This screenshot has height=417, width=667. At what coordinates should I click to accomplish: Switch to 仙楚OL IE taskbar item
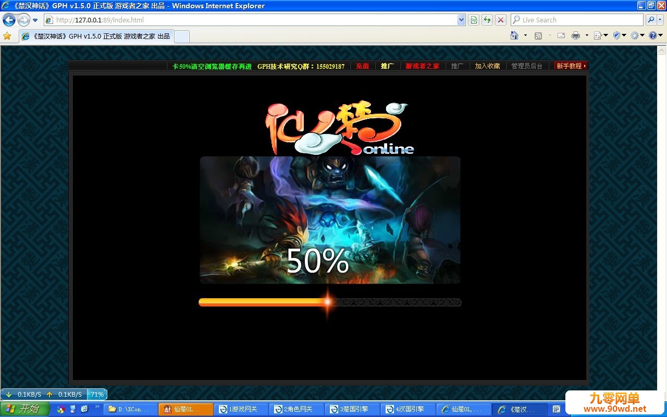[464, 409]
